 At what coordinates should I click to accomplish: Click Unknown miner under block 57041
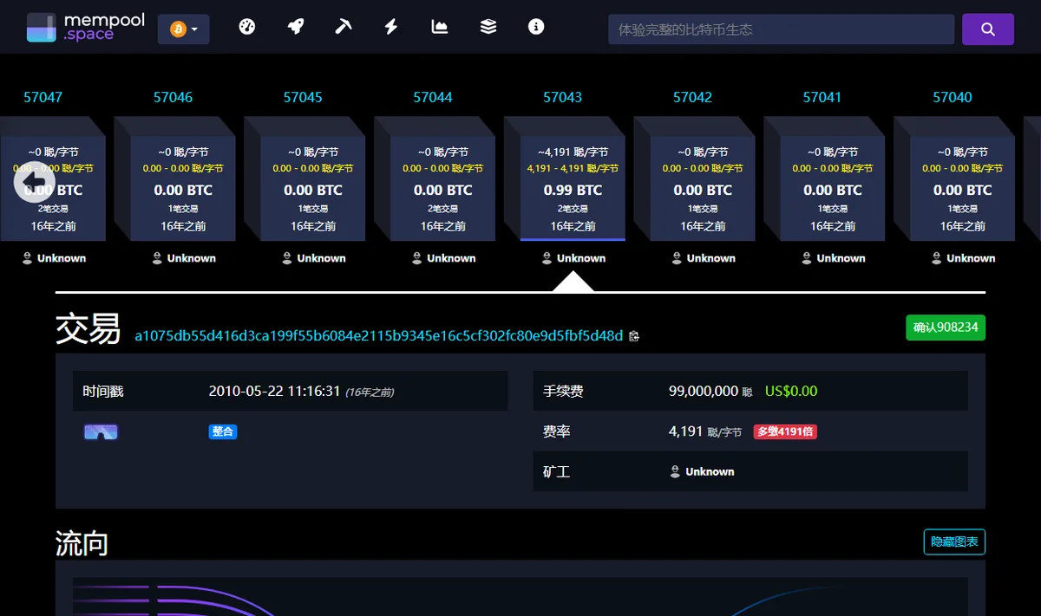833,258
